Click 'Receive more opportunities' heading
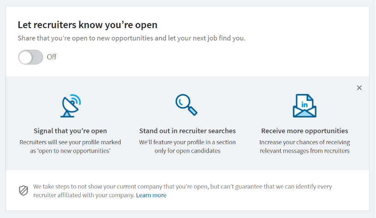This screenshot has height=218, width=376. (x=305, y=131)
